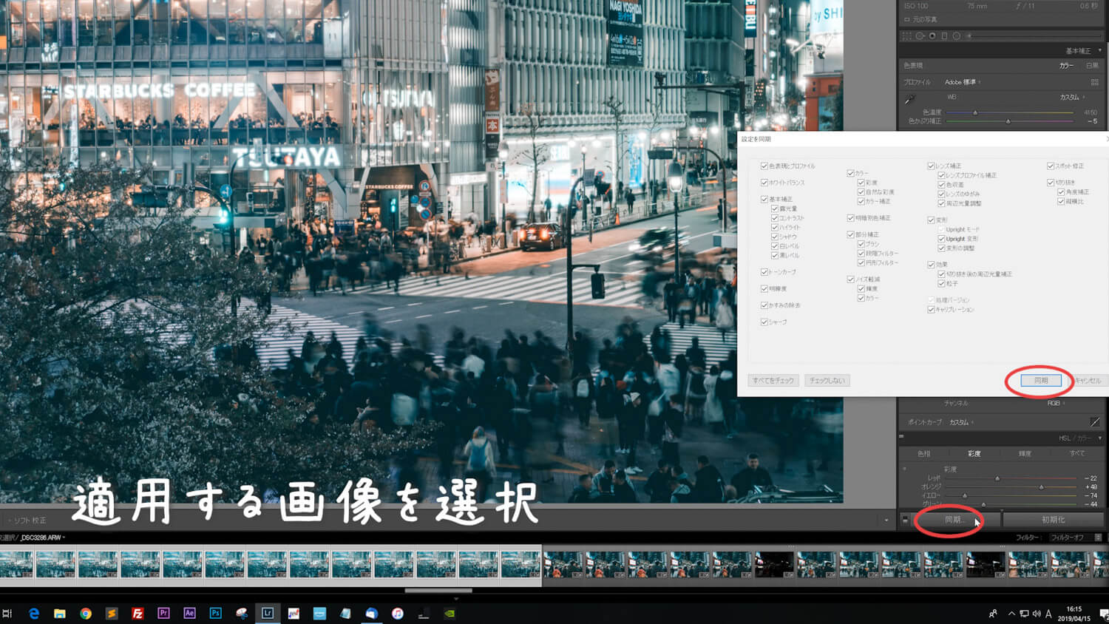Image resolution: width=1109 pixels, height=624 pixels.
Task: Open the RGB channel dropdown
Action: coord(1055,403)
